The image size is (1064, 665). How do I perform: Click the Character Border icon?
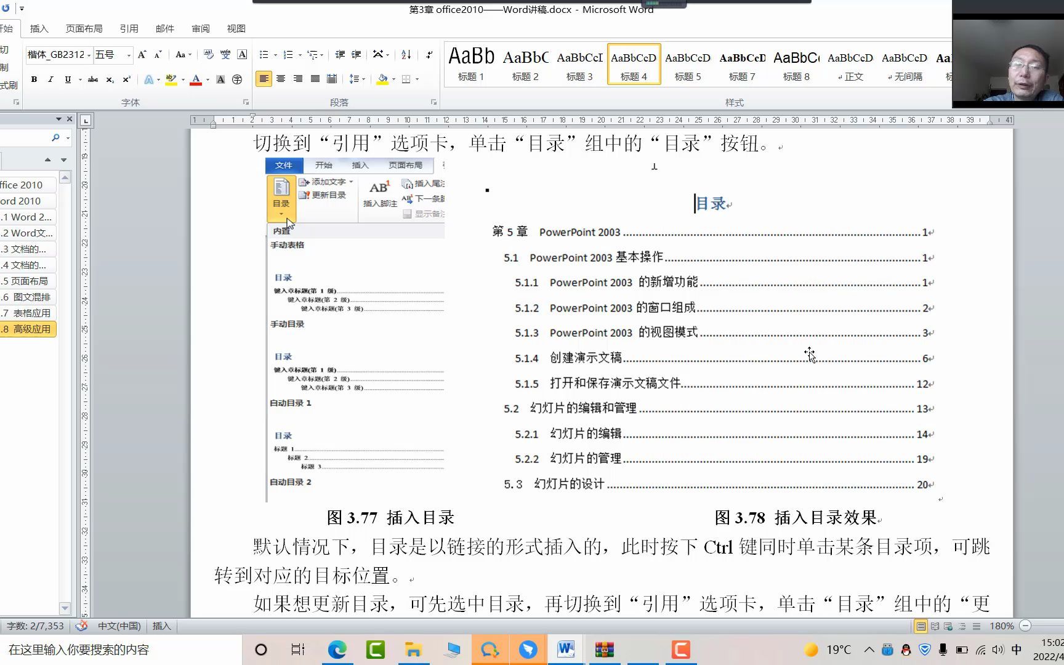click(x=243, y=55)
